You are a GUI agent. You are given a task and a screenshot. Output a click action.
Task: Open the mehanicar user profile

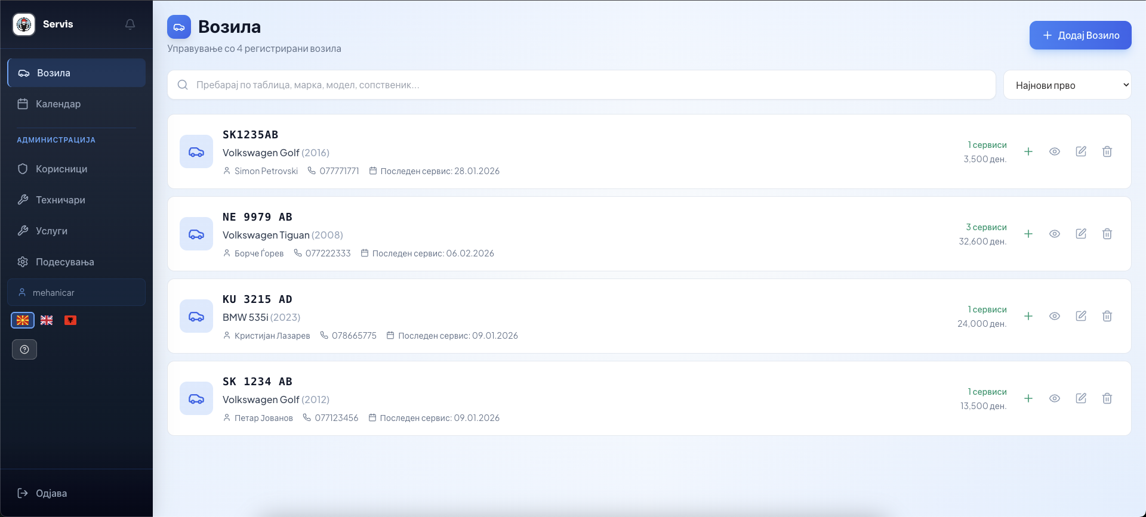click(x=76, y=292)
